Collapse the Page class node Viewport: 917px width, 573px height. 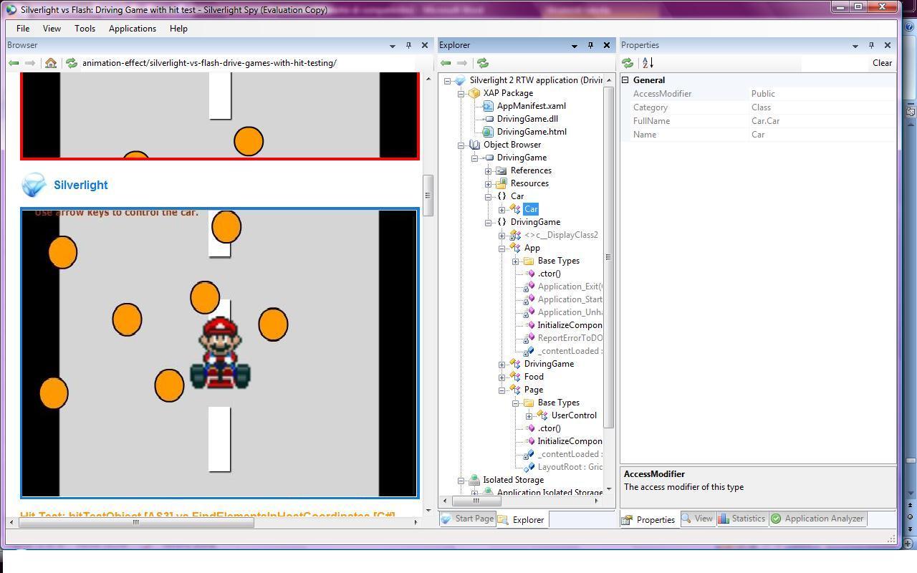point(502,390)
